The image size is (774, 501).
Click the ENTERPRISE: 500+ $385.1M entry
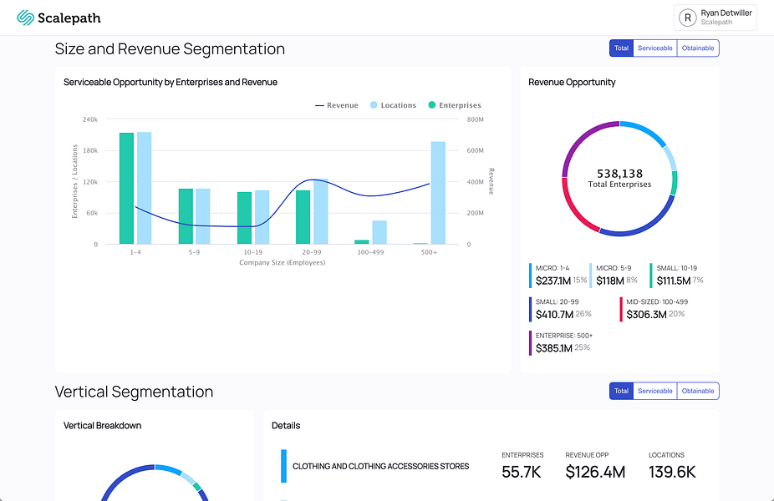click(561, 342)
